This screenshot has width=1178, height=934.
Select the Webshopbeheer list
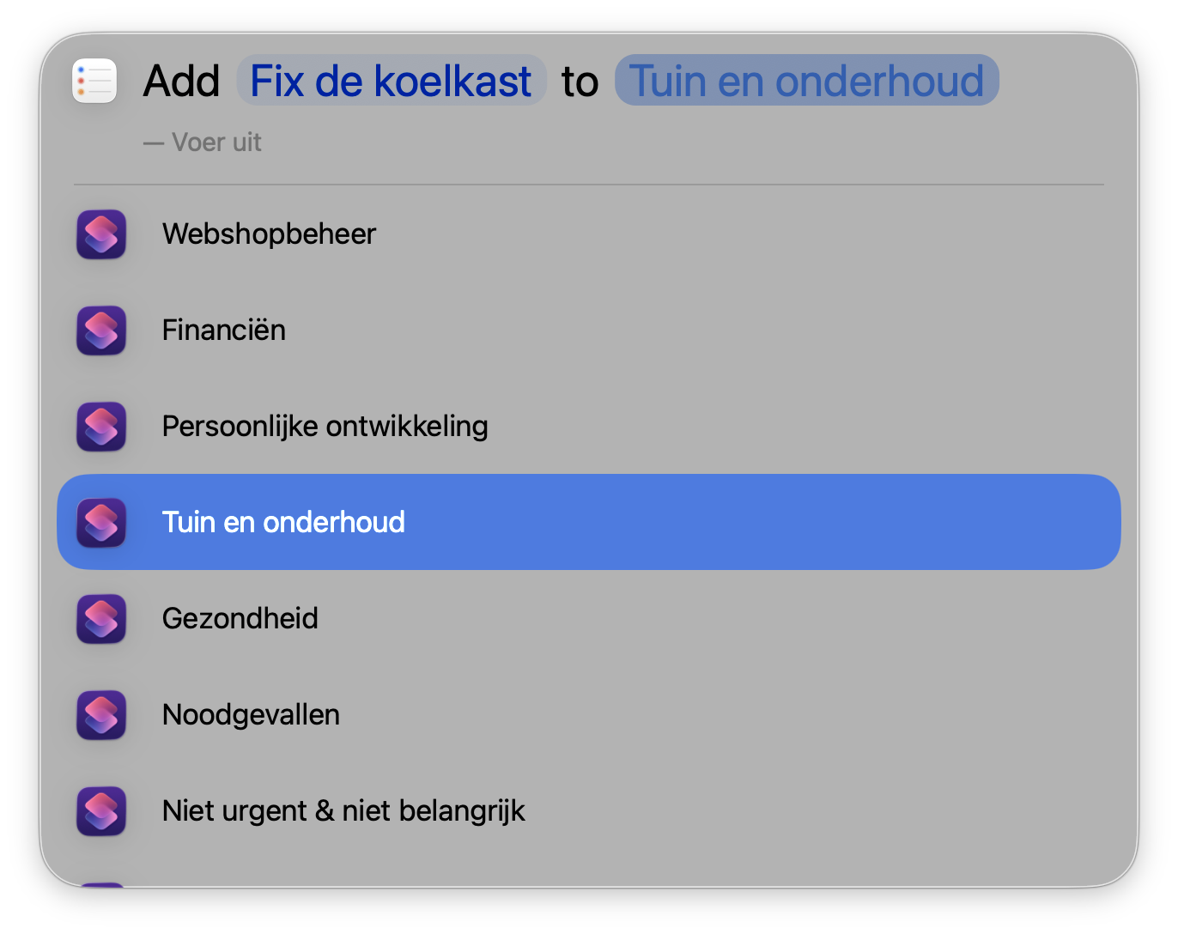coord(269,234)
